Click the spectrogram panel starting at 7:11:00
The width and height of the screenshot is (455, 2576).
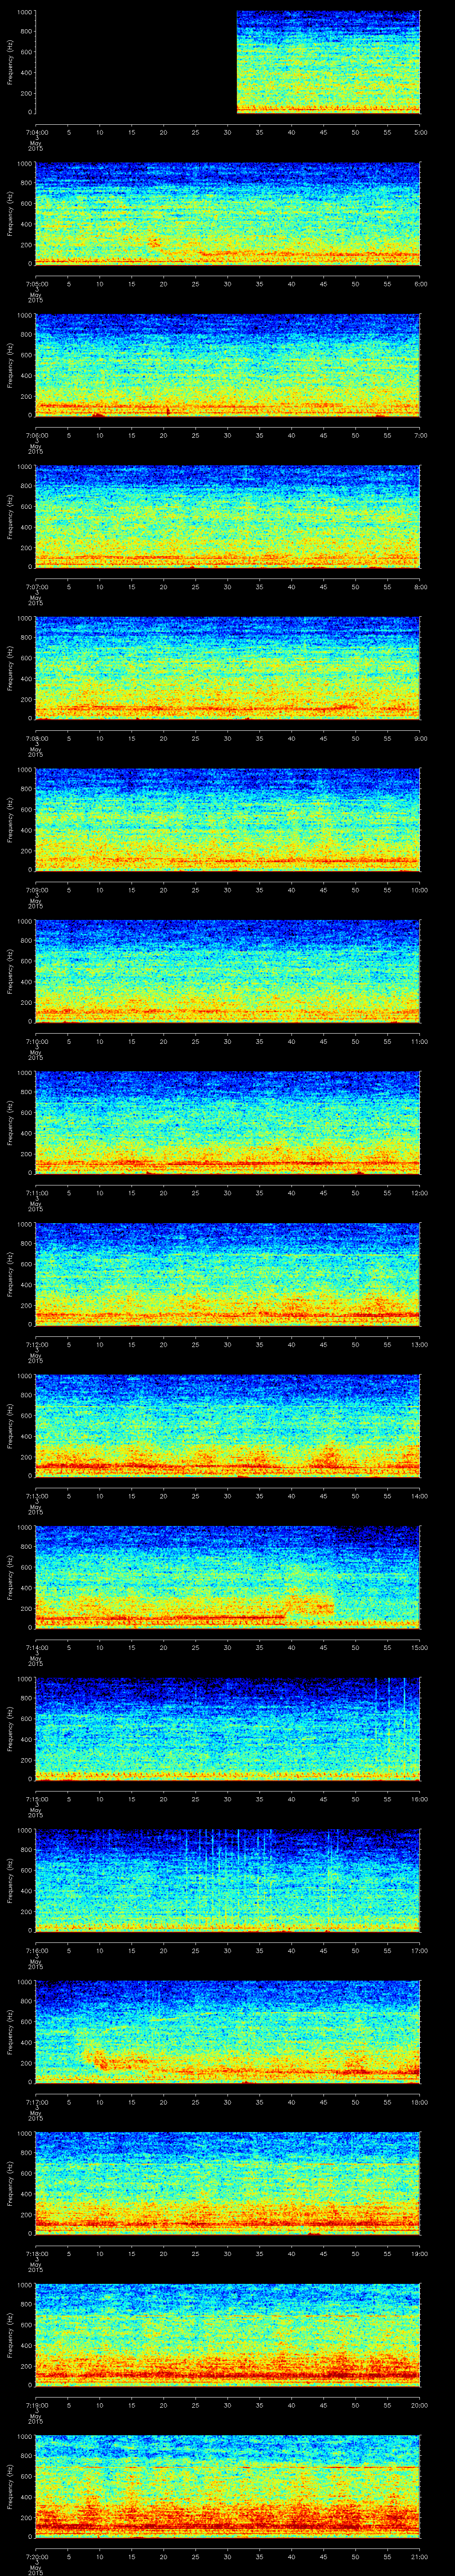[x=228, y=1122]
